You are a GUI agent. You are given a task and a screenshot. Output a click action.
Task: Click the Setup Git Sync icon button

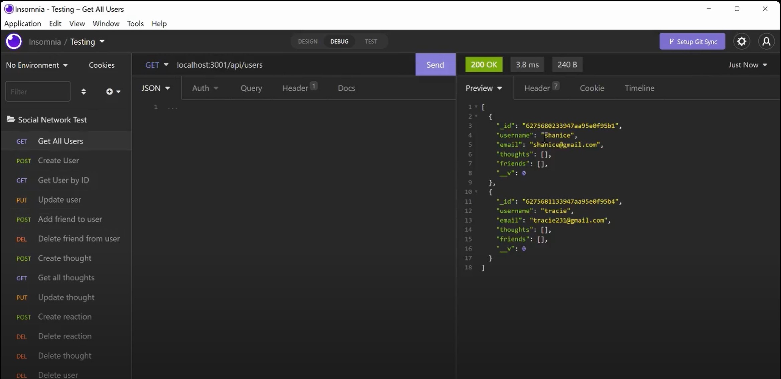[x=693, y=41]
